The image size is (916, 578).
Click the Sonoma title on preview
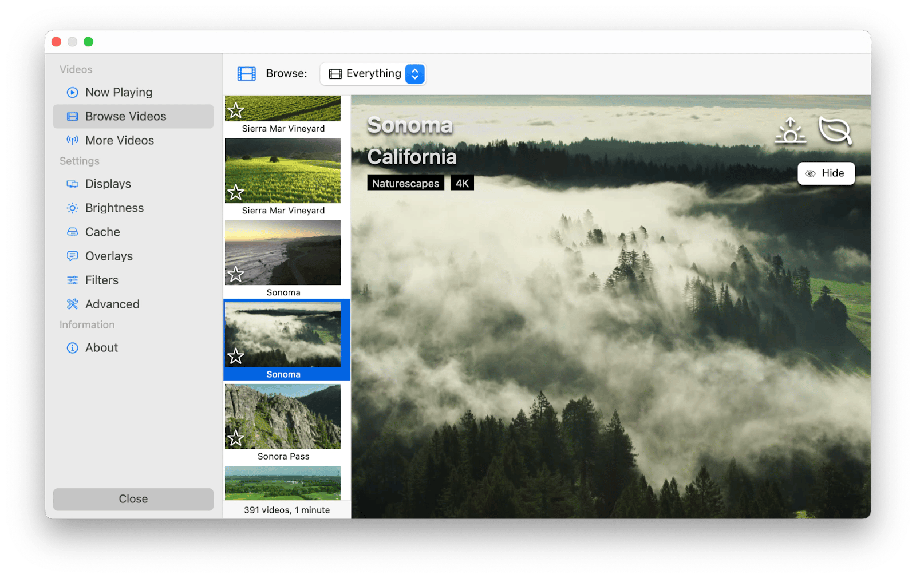pos(410,125)
